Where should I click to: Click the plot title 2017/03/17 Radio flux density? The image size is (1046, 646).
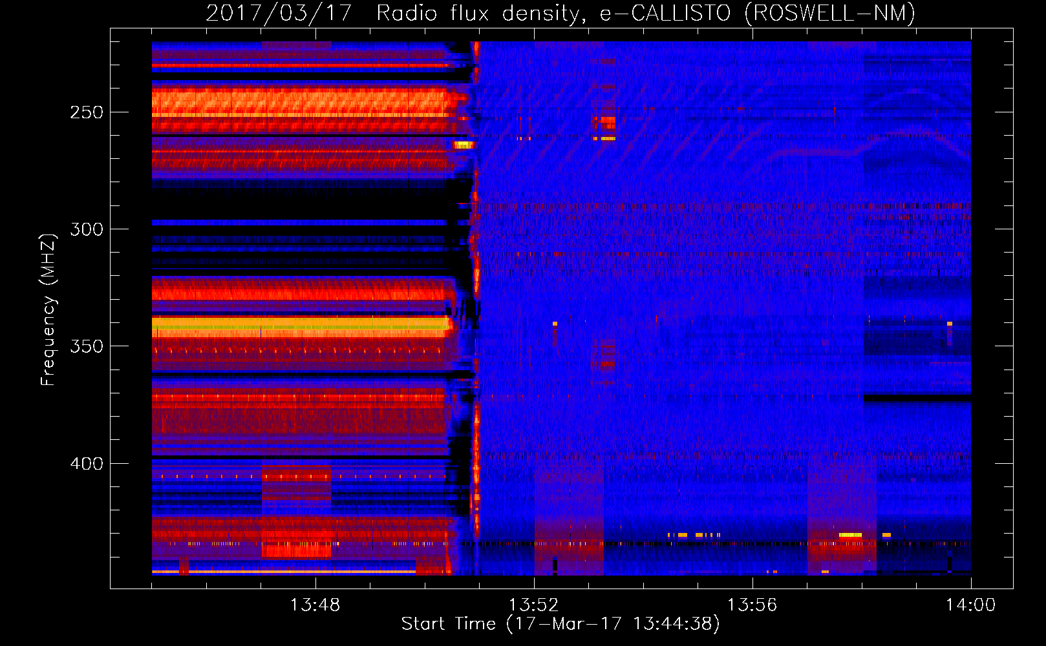[560, 13]
